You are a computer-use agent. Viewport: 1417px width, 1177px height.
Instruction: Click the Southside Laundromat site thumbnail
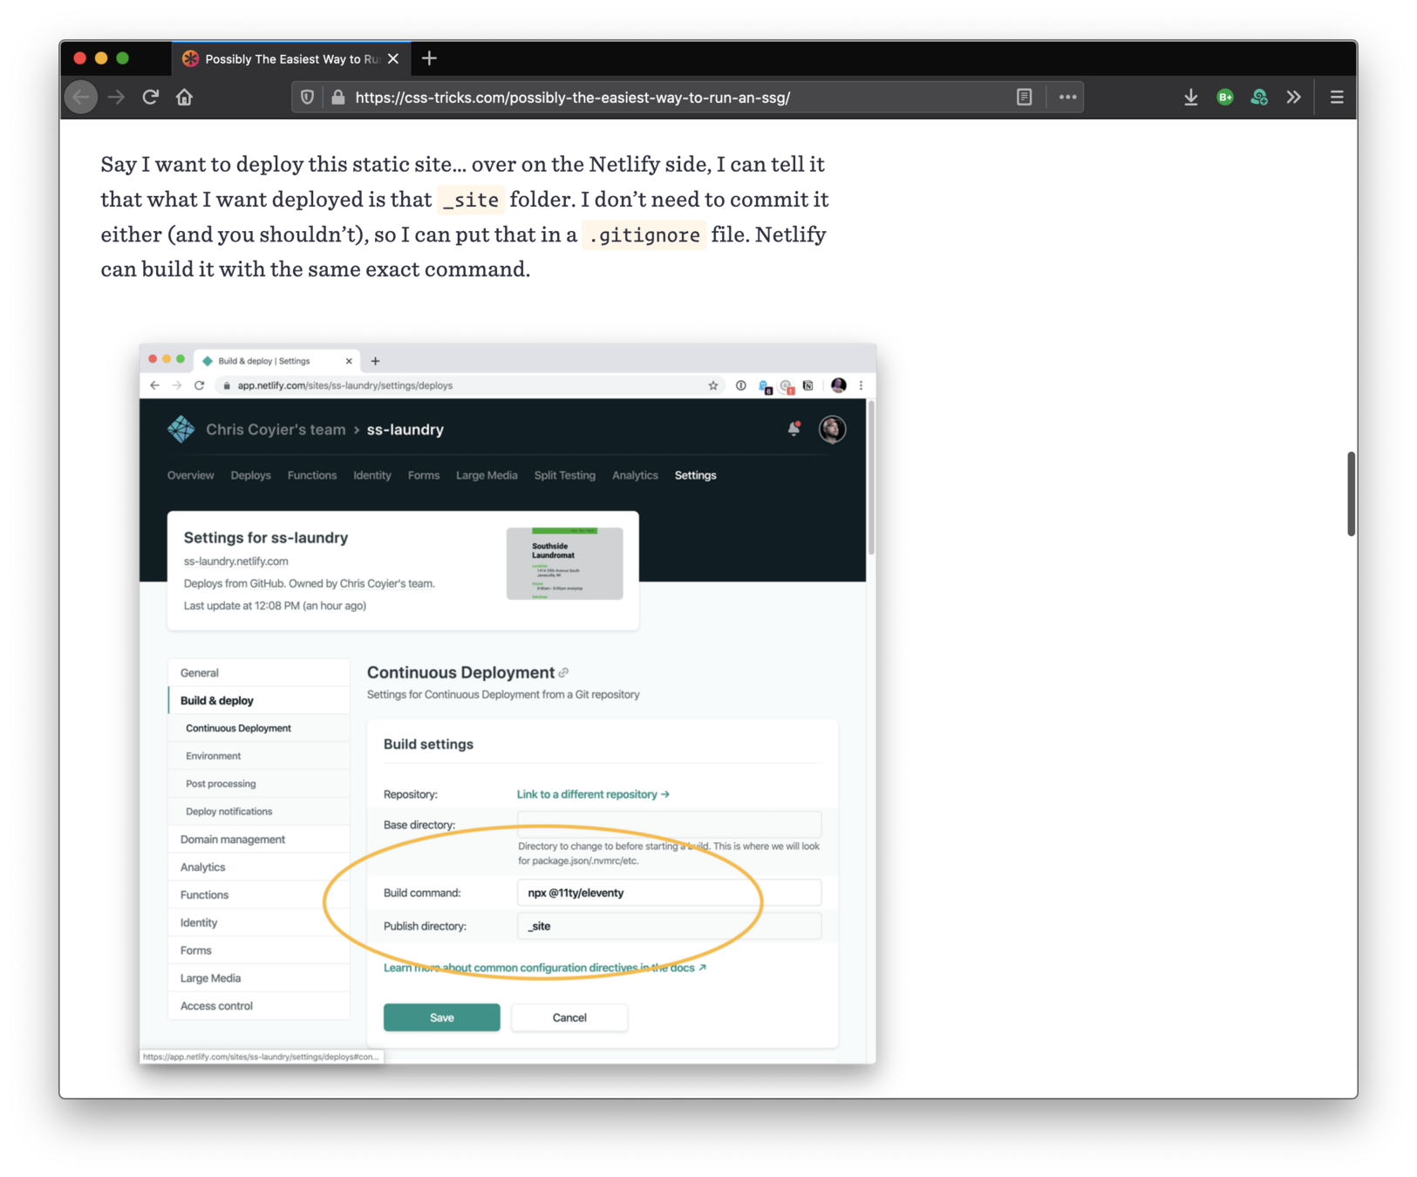click(x=564, y=562)
